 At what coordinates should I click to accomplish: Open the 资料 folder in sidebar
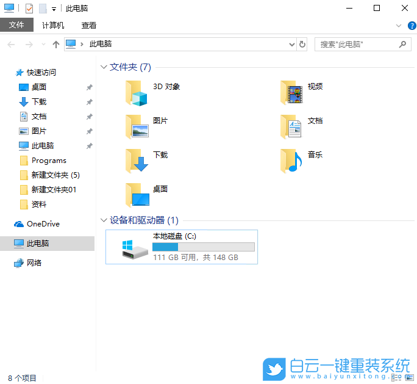[39, 205]
